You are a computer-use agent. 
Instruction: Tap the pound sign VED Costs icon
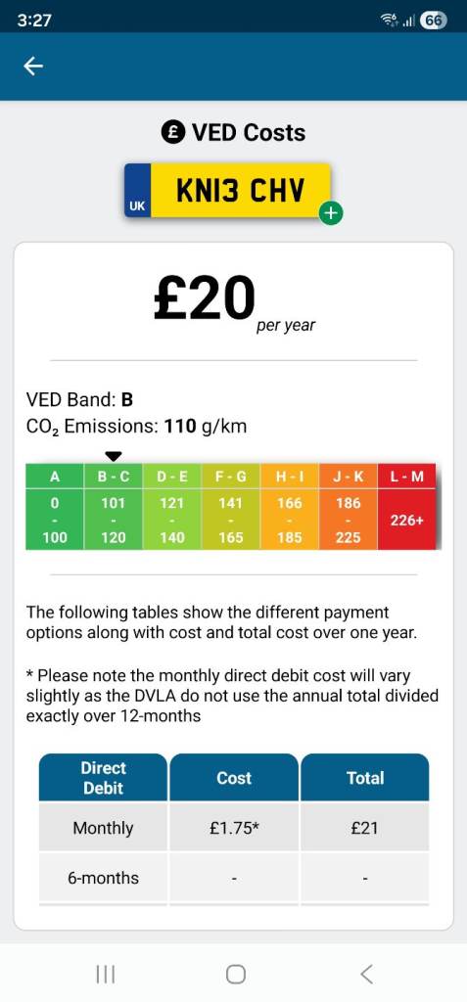tap(172, 133)
